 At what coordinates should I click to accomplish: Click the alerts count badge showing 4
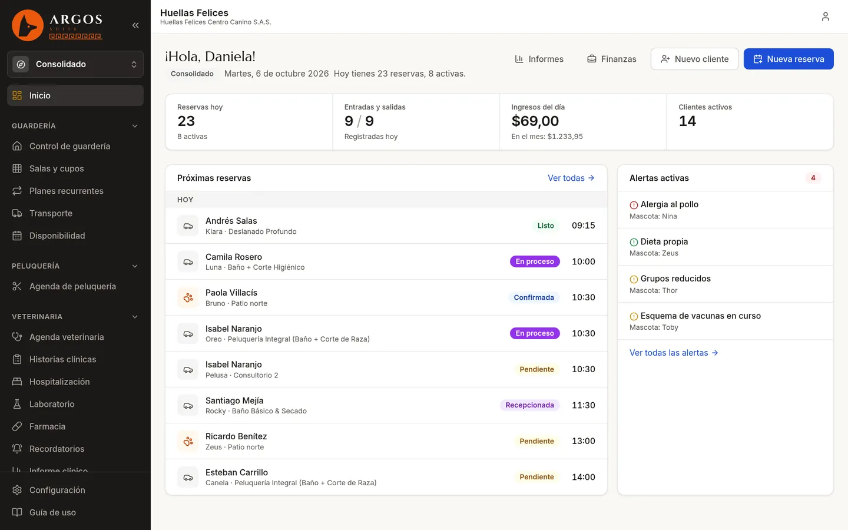click(x=813, y=178)
